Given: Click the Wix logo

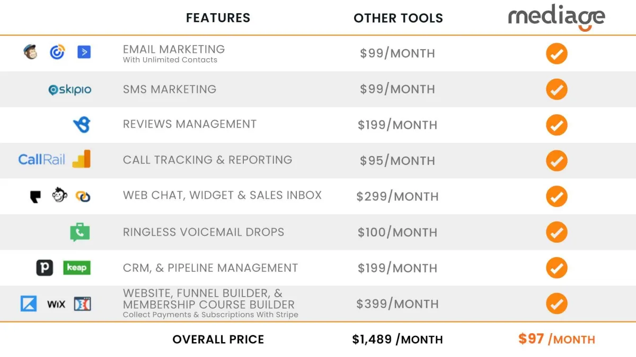Looking at the screenshot, I should click(x=56, y=304).
